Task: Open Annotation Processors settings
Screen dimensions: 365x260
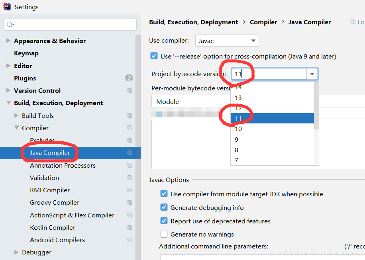Action: pos(63,165)
